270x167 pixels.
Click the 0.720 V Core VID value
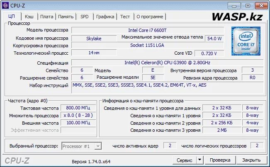pyautogui.click(x=209, y=53)
